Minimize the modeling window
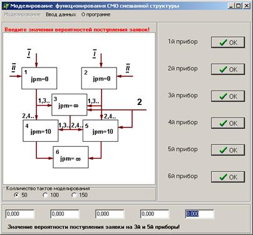The image size is (253, 235). tap(231, 6)
